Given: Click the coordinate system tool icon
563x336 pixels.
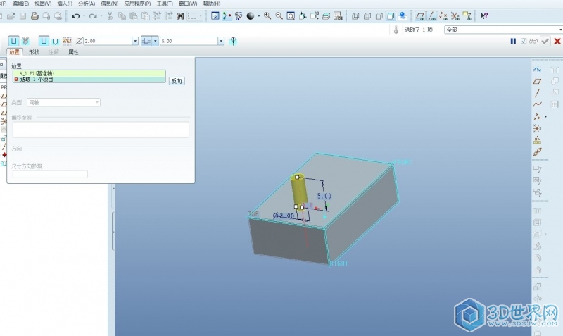Looking at the screenshot, I should (537, 128).
